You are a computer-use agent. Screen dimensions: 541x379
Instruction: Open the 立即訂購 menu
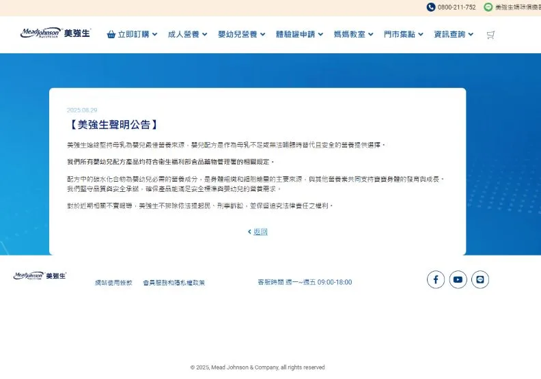(x=132, y=34)
